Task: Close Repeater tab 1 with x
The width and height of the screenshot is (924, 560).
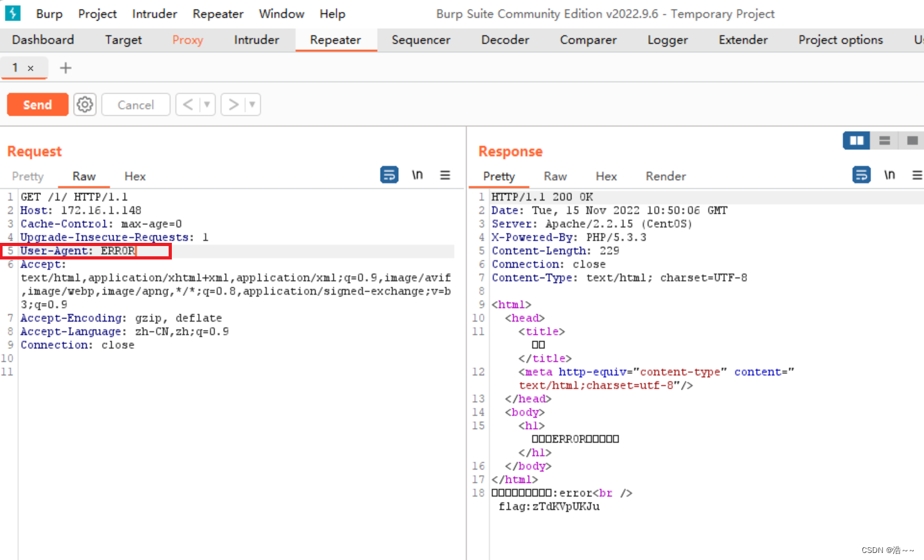Action: [x=30, y=68]
